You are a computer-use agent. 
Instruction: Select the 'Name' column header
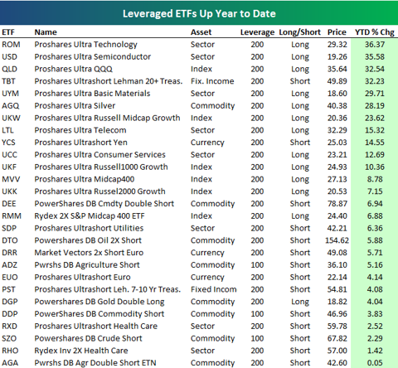click(x=46, y=32)
